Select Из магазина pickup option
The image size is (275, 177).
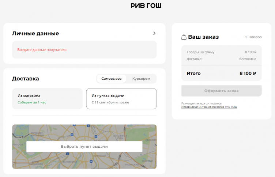point(47,99)
